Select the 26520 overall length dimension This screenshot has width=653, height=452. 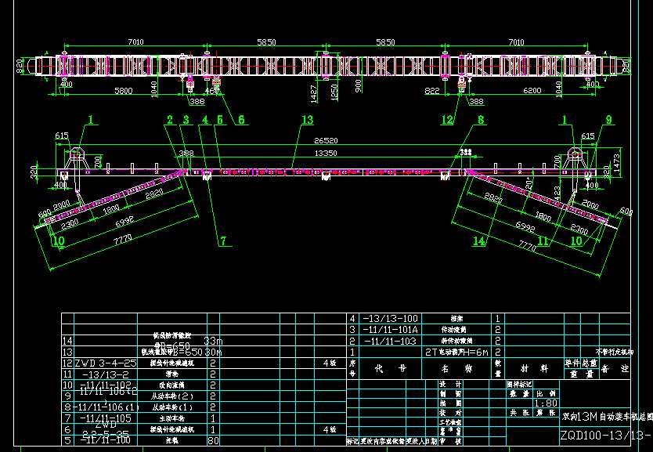(x=326, y=141)
